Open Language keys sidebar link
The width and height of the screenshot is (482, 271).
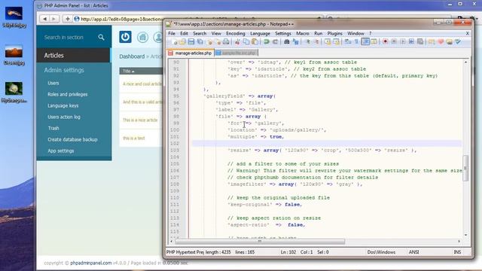click(63, 105)
